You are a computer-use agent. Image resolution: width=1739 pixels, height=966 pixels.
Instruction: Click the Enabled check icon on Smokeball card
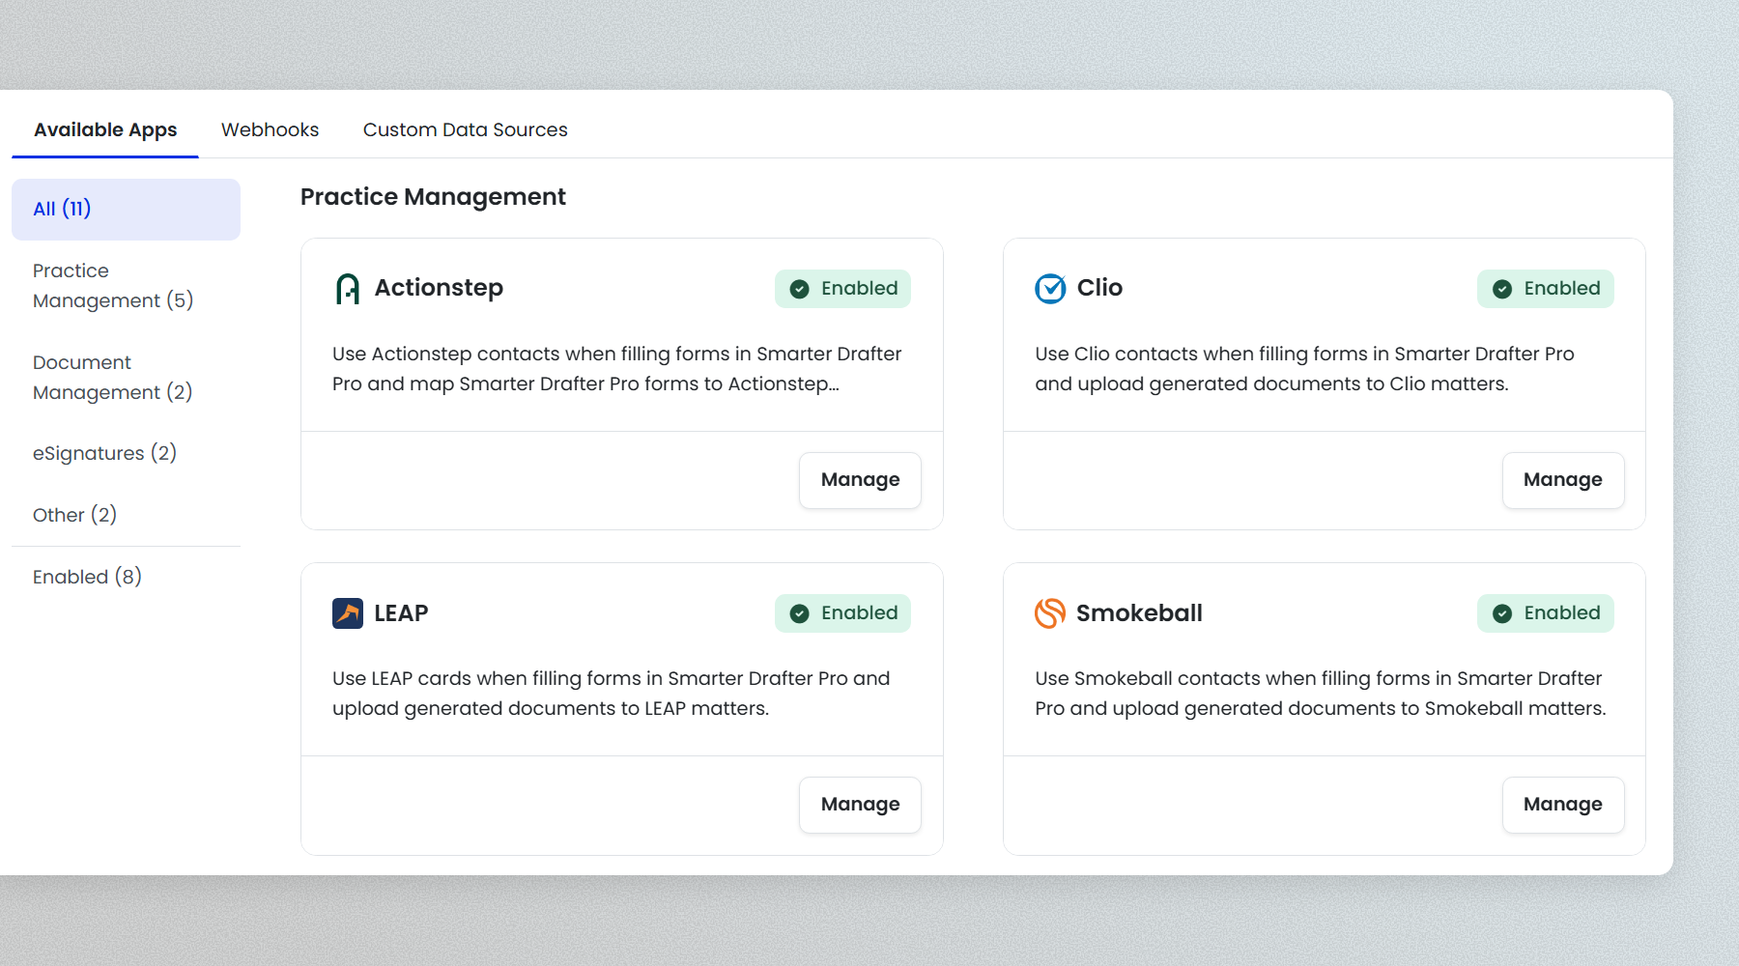1502,613
